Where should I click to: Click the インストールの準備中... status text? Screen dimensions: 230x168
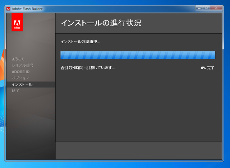tap(80, 42)
